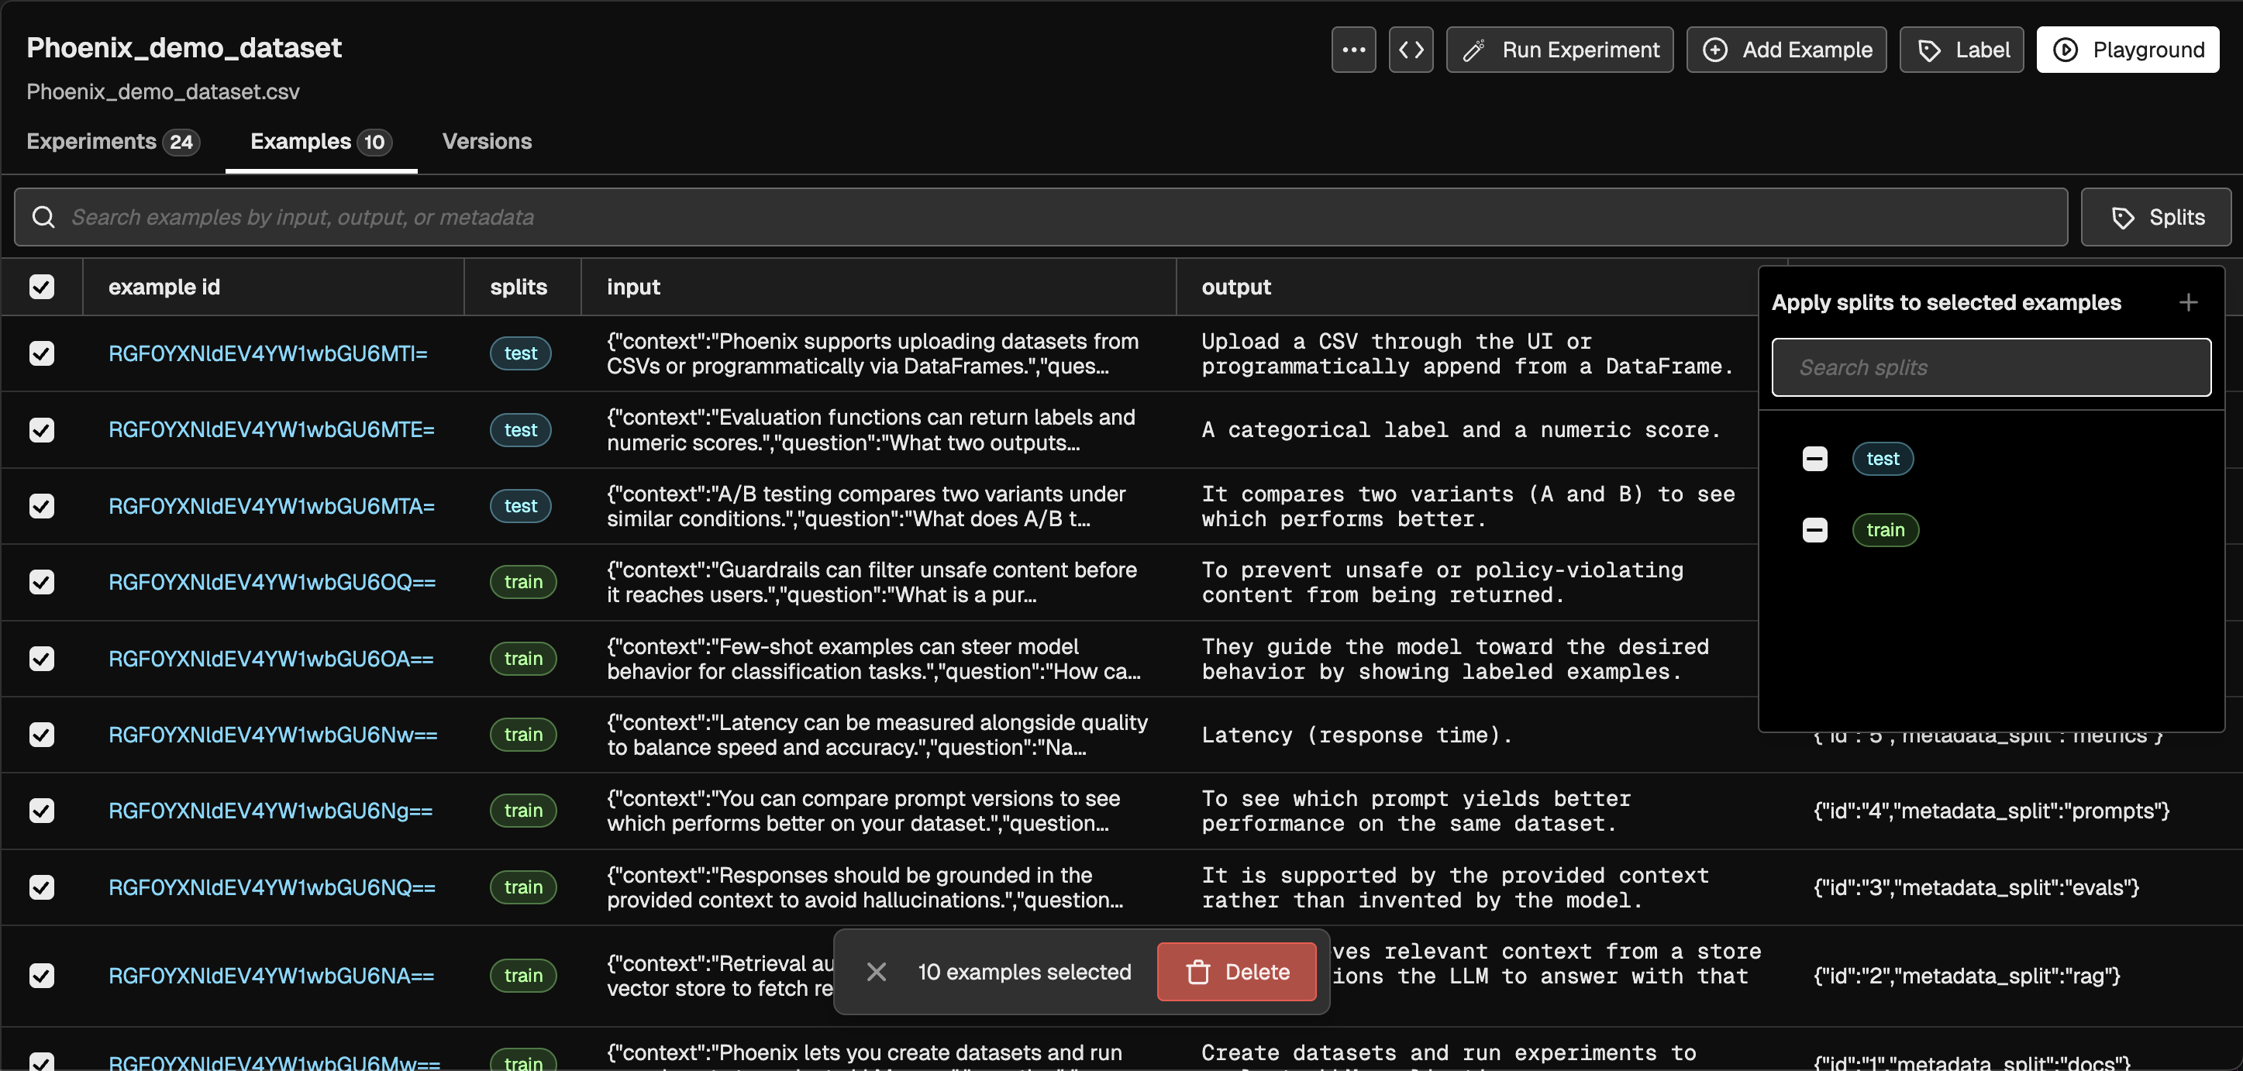Click the Run Experiment button
This screenshot has width=2243, height=1071.
[x=1559, y=50]
